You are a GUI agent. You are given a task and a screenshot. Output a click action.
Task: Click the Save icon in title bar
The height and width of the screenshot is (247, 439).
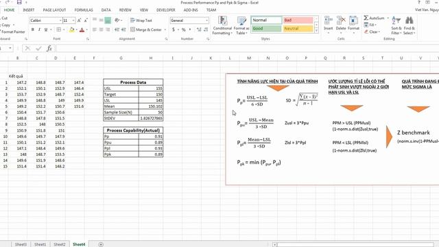19,3
